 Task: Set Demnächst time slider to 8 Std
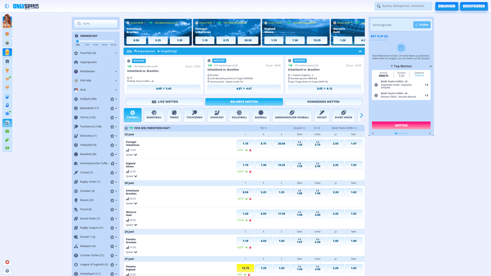96,45
